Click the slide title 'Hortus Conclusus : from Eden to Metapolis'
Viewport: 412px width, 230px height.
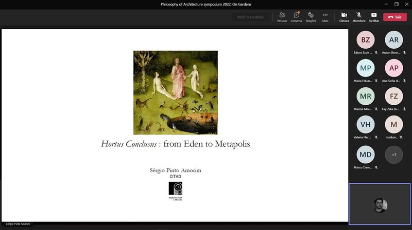(x=176, y=144)
